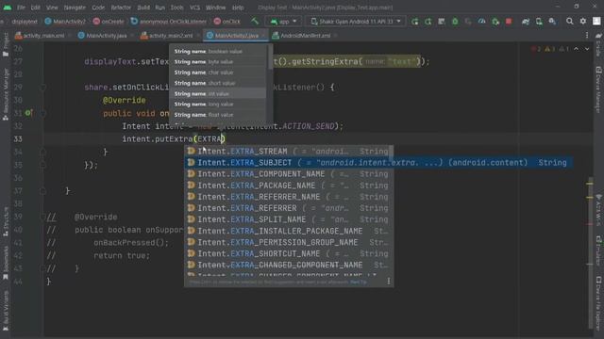604x339 pixels.
Task: Open the Gradle tool window on right sidebar
Action: (x=598, y=44)
